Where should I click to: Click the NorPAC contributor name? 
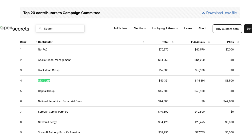[43, 49]
